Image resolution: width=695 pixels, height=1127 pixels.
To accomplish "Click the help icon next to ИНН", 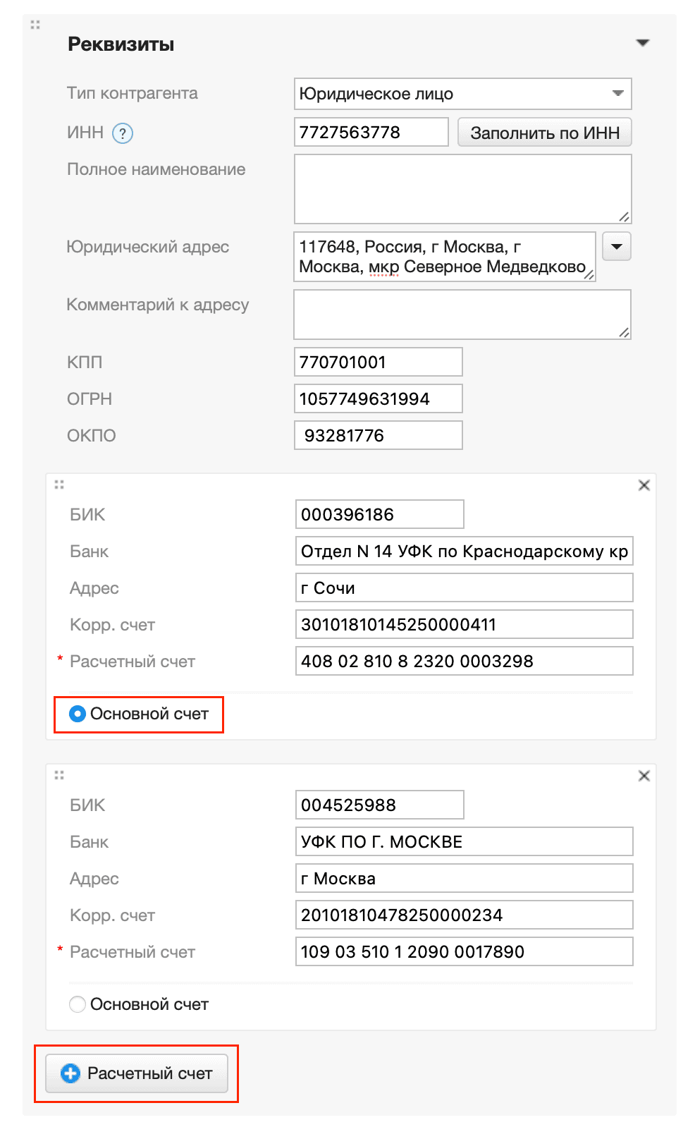I will coord(123,133).
